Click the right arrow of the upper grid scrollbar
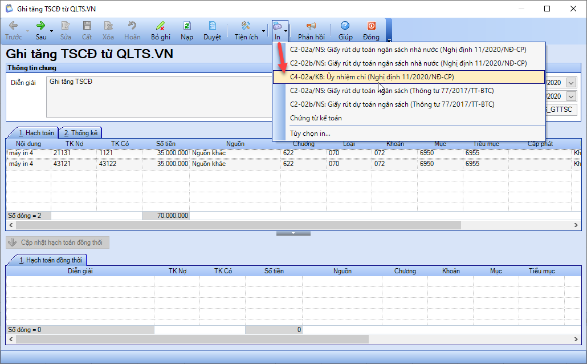 click(576, 225)
